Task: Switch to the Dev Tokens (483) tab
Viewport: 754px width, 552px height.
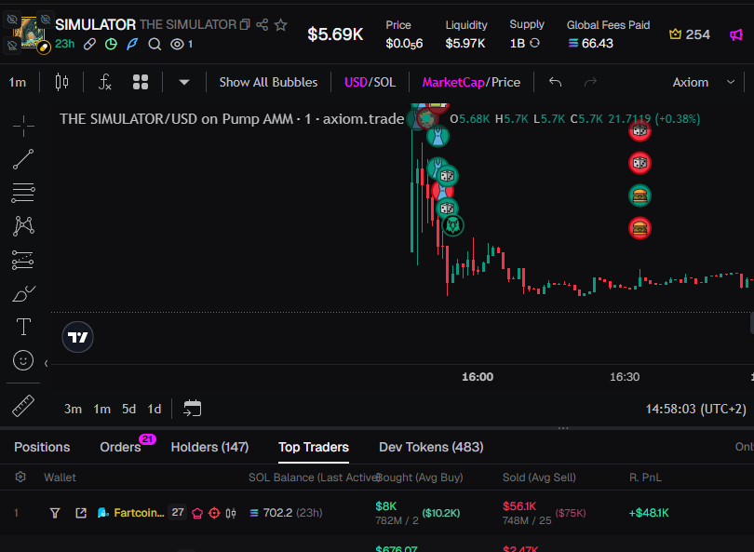Action: pos(431,447)
